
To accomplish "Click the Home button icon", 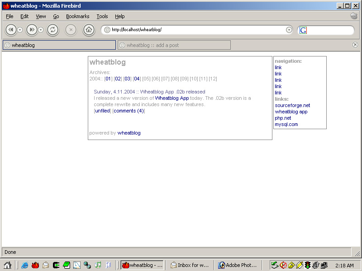I will (89, 29).
